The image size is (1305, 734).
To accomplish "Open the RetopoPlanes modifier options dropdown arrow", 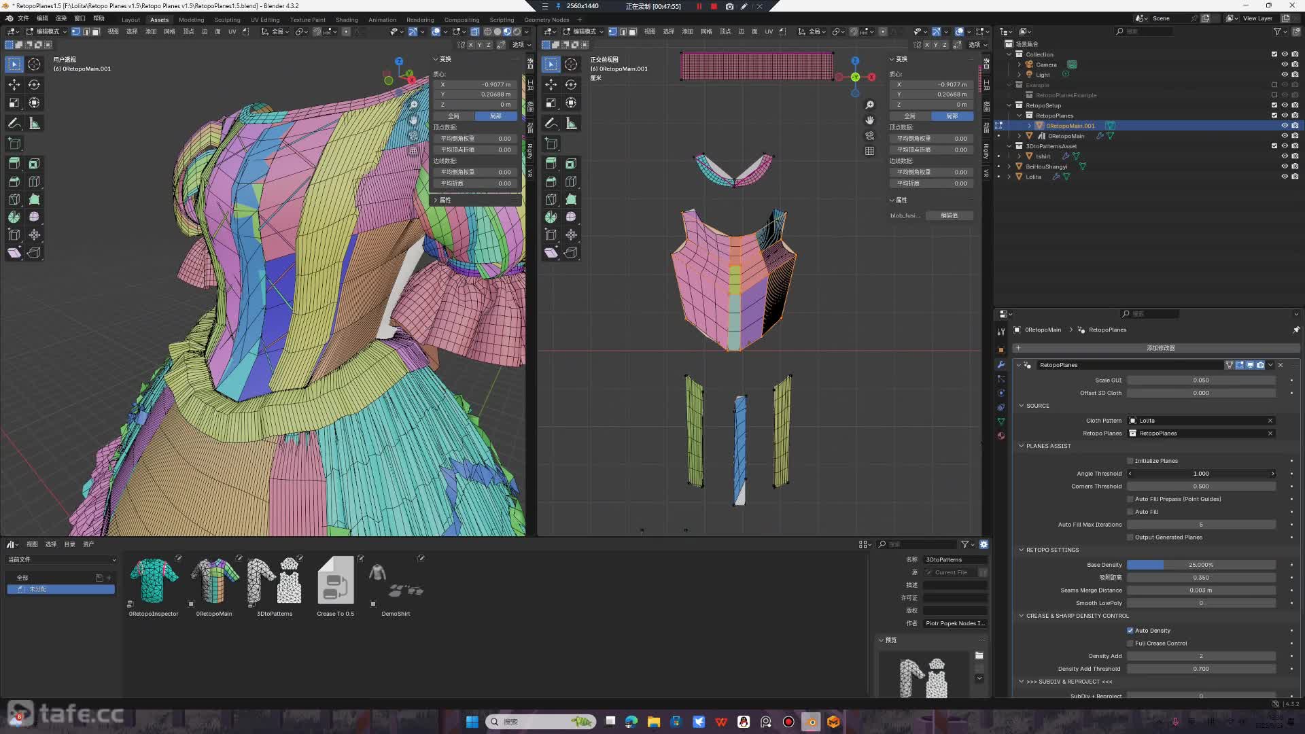I will (1270, 365).
